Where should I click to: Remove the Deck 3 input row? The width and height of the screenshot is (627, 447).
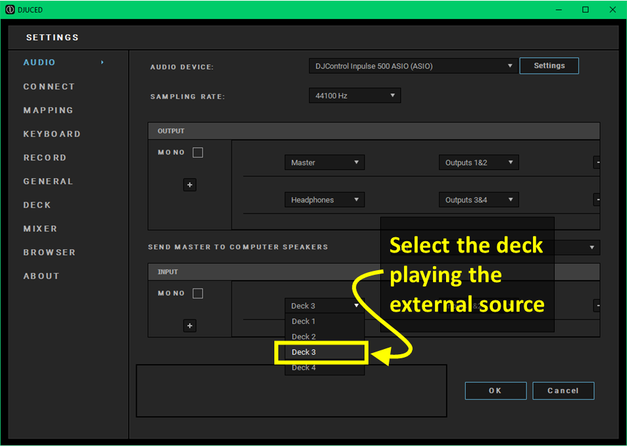(597, 306)
